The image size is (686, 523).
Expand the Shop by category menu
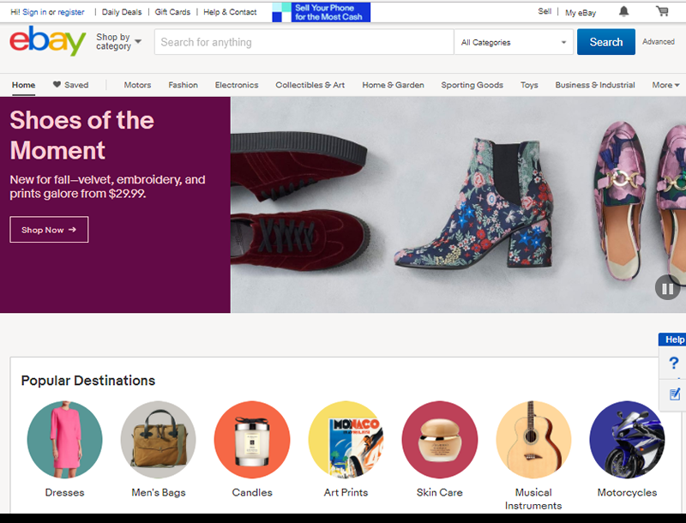click(x=118, y=42)
